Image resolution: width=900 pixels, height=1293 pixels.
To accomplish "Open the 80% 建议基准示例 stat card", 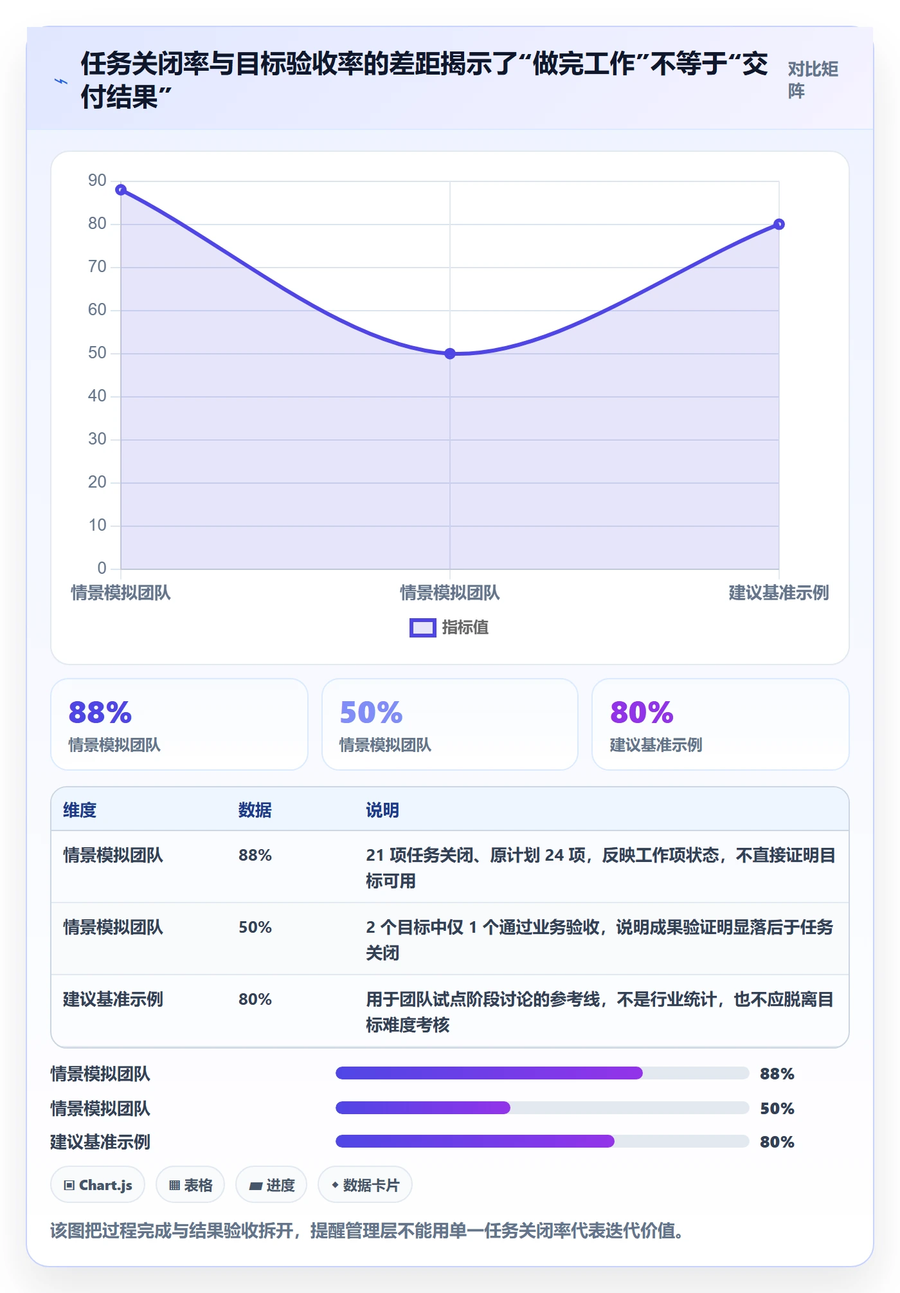I will pos(721,724).
